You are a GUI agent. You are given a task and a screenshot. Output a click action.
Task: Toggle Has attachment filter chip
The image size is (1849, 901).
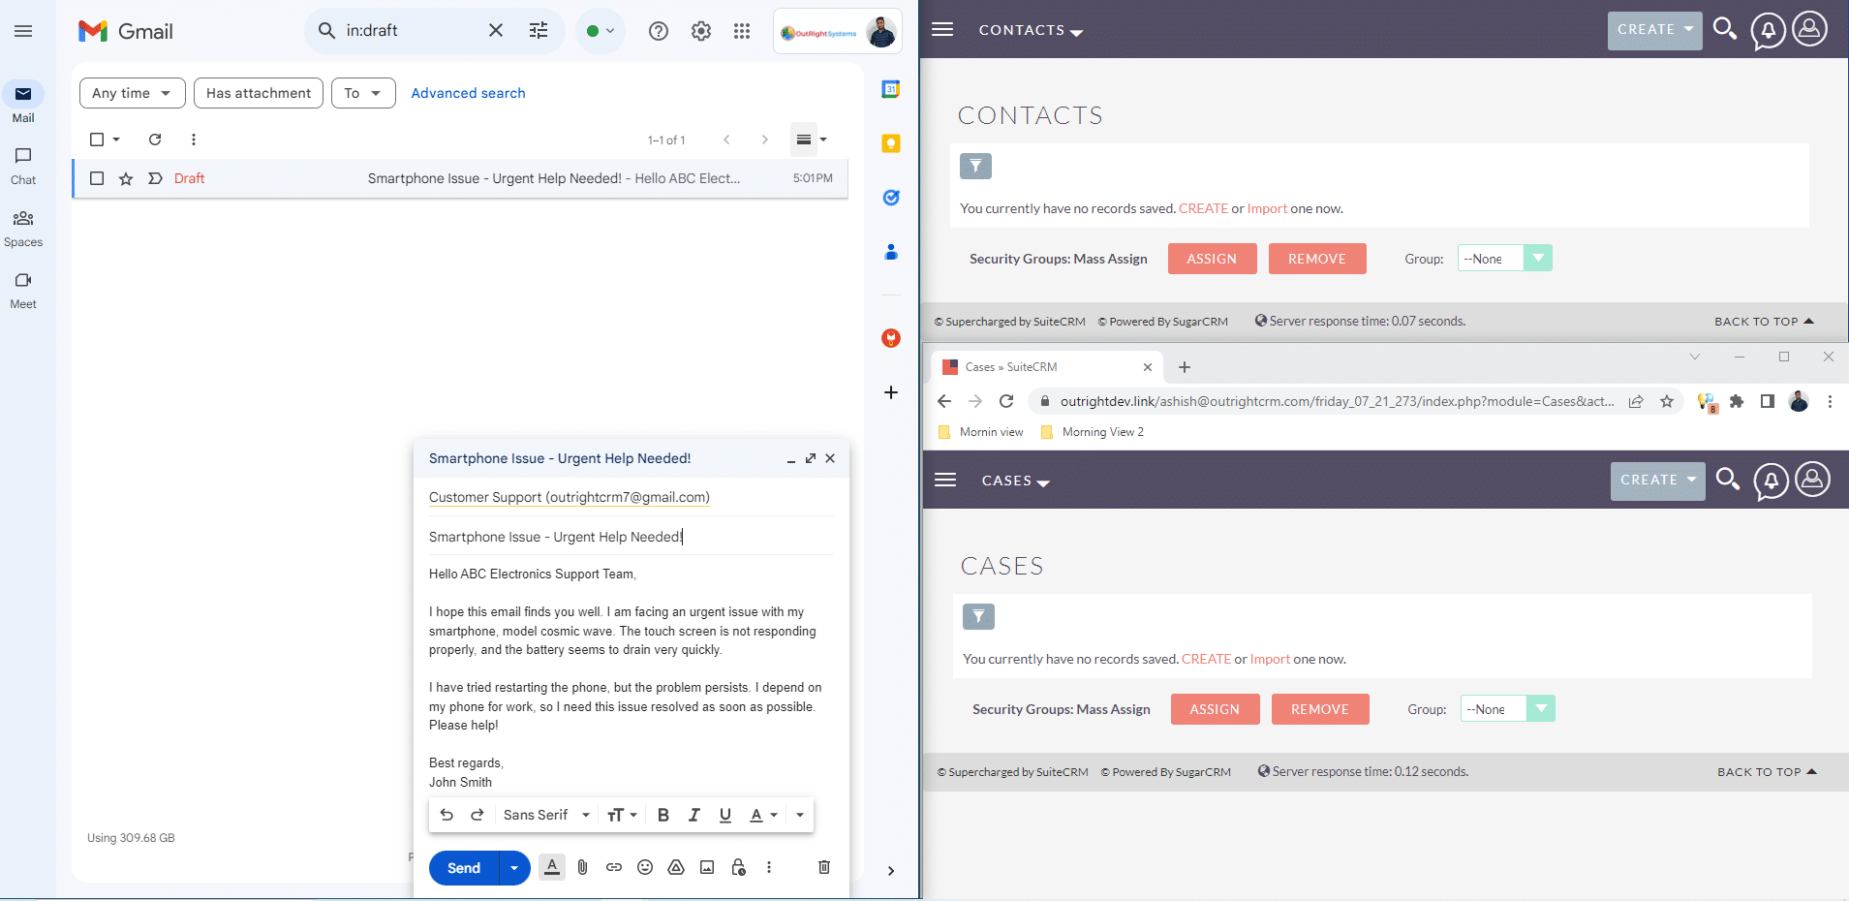pos(259,93)
